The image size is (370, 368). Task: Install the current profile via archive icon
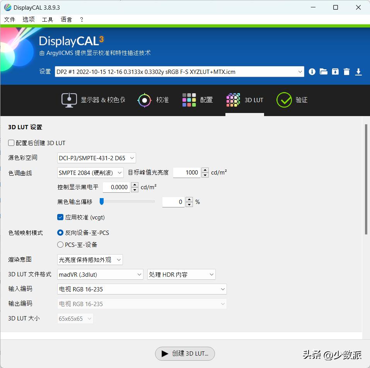(335, 72)
